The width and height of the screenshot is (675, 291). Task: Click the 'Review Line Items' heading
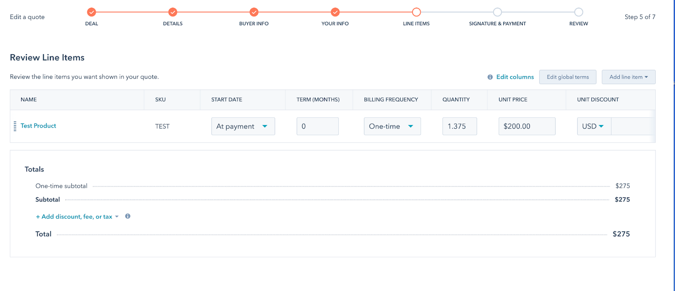(47, 58)
